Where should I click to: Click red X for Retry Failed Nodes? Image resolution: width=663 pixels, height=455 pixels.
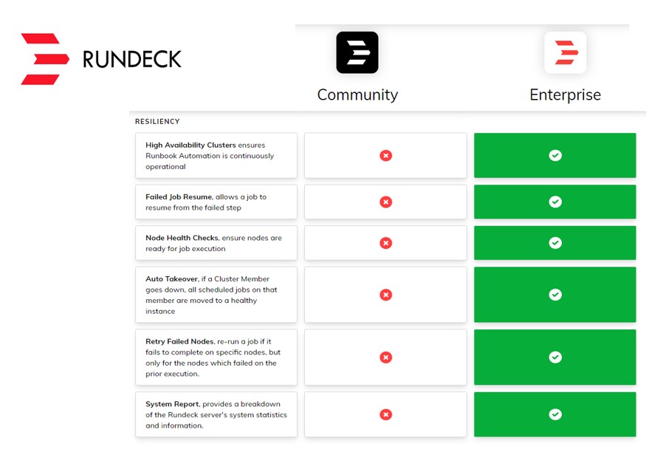[385, 357]
